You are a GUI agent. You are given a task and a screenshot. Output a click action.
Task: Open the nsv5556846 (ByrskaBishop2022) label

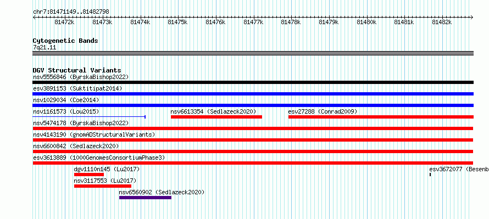[x=81, y=77]
